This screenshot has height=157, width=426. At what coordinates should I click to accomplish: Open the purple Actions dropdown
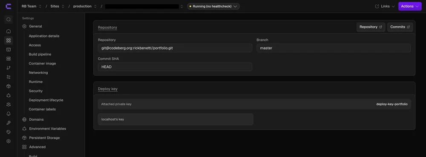click(410, 6)
